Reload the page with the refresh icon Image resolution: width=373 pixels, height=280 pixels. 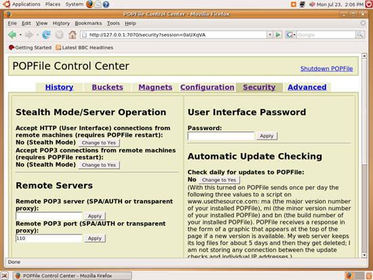[x=46, y=35]
